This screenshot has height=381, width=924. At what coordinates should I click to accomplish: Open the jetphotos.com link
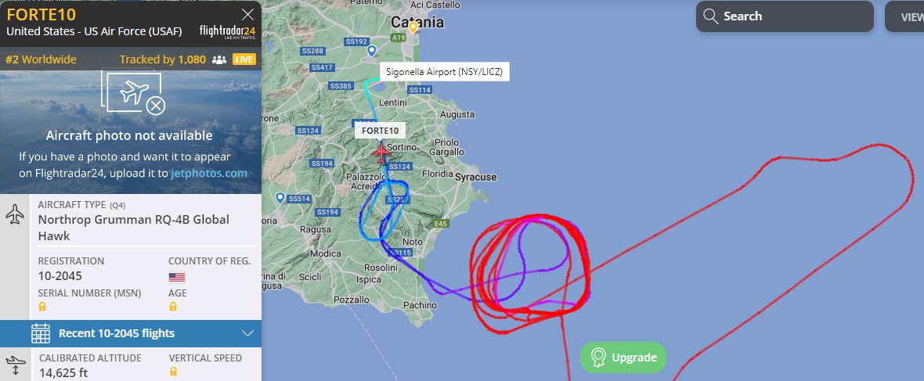coord(209,173)
